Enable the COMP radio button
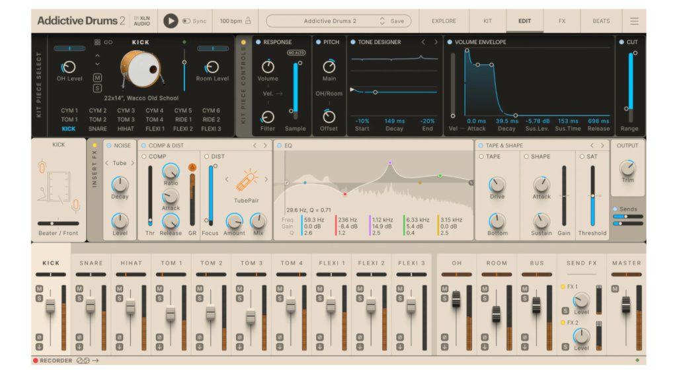Image resolution: width=677 pixels, height=373 pixels. click(143, 156)
